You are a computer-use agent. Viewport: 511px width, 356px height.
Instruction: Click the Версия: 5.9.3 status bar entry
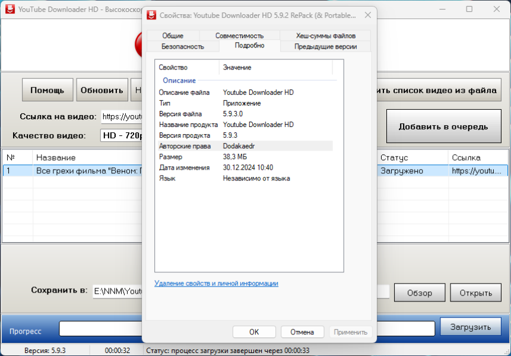pos(45,351)
